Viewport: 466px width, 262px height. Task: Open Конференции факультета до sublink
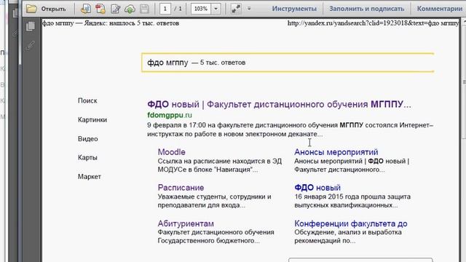point(351,223)
